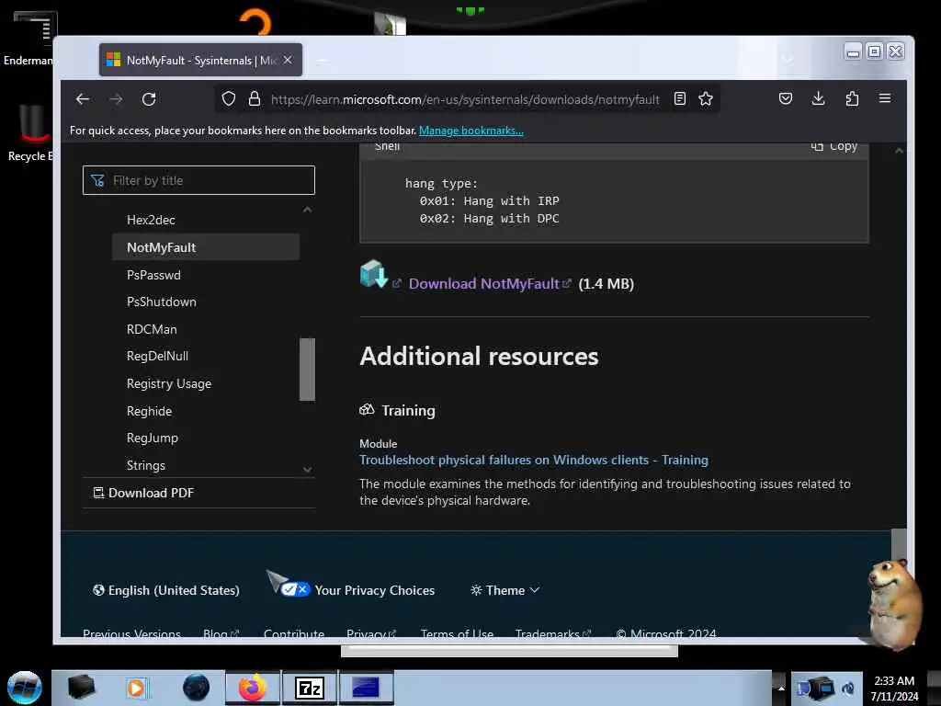Click the address bar URL
941x706 pixels.
pyautogui.click(x=464, y=99)
